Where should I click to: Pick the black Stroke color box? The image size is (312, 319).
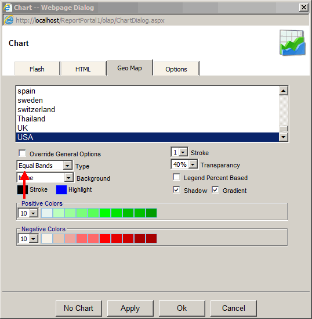pos(23,189)
